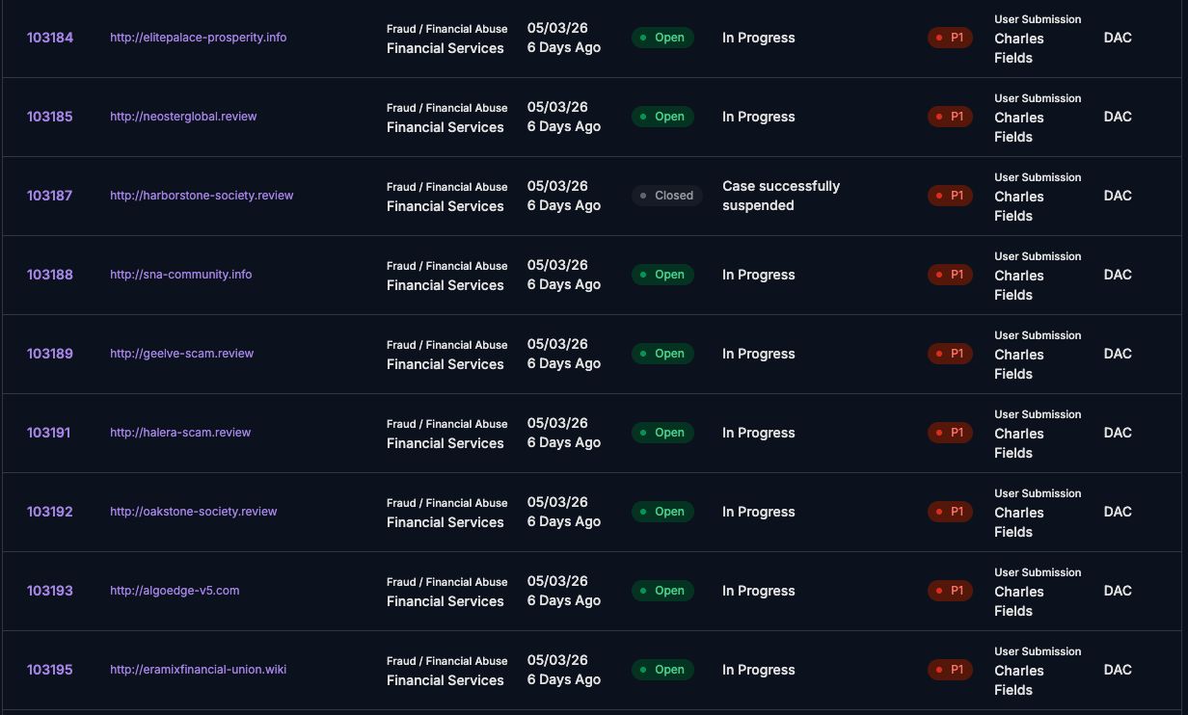Click the elitepalace-prosperity.info URL link
Viewport: 1188px width, 715px height.
pyautogui.click(x=198, y=38)
